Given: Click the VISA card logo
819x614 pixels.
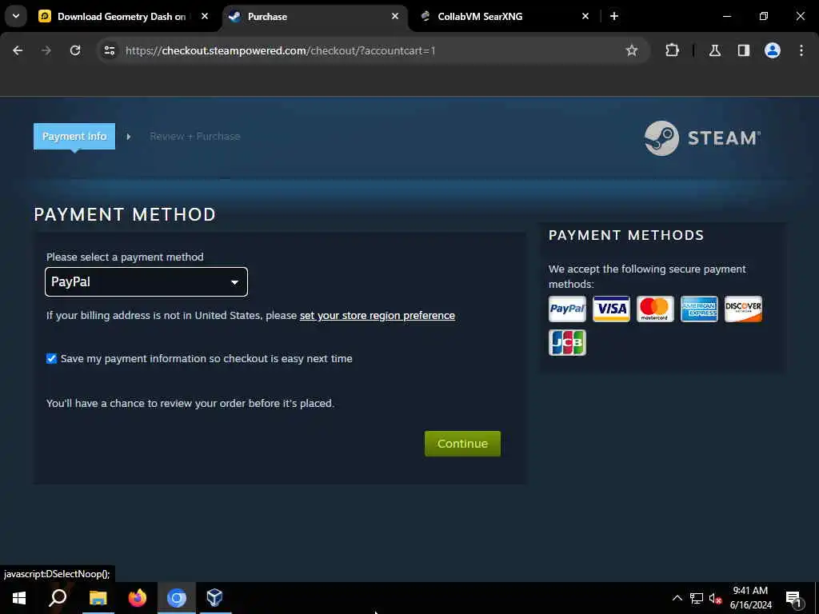Looking at the screenshot, I should pos(611,309).
